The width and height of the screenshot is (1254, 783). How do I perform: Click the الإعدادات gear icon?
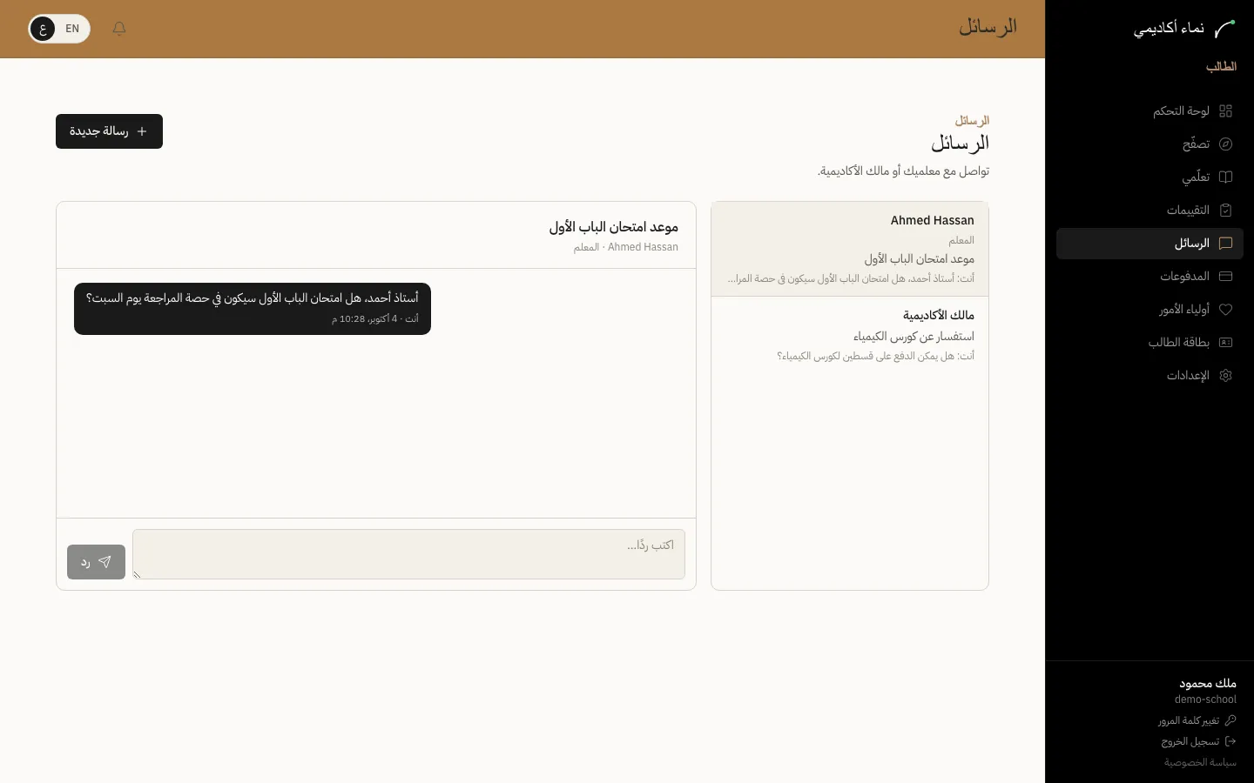(x=1226, y=376)
